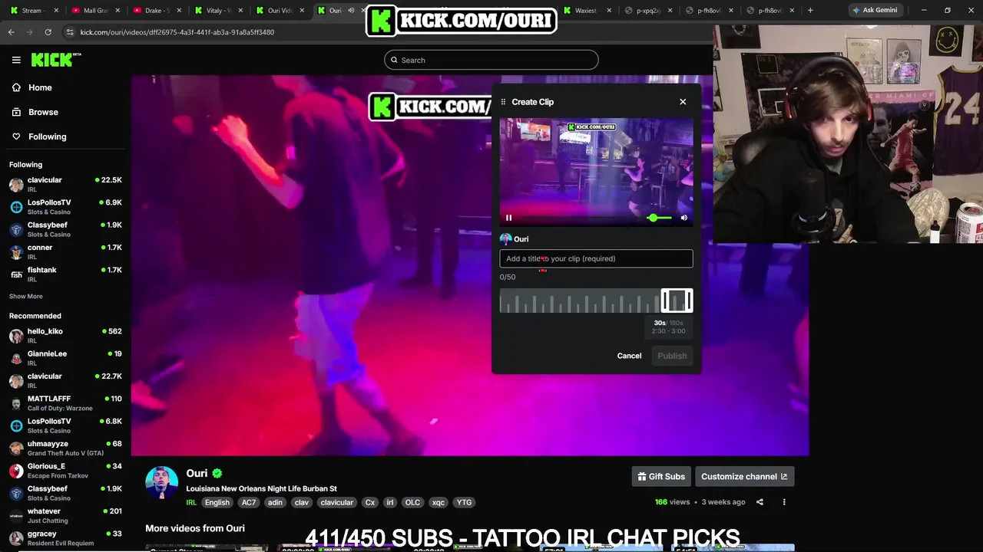Pause the clip preview

click(x=508, y=218)
